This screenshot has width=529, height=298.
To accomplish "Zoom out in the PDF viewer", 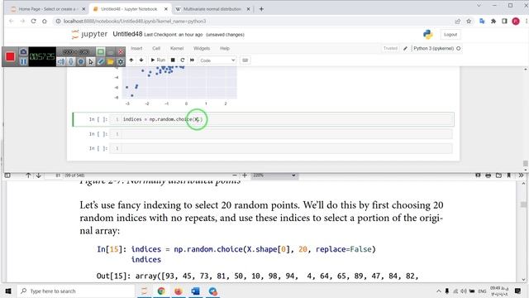I will (235, 175).
